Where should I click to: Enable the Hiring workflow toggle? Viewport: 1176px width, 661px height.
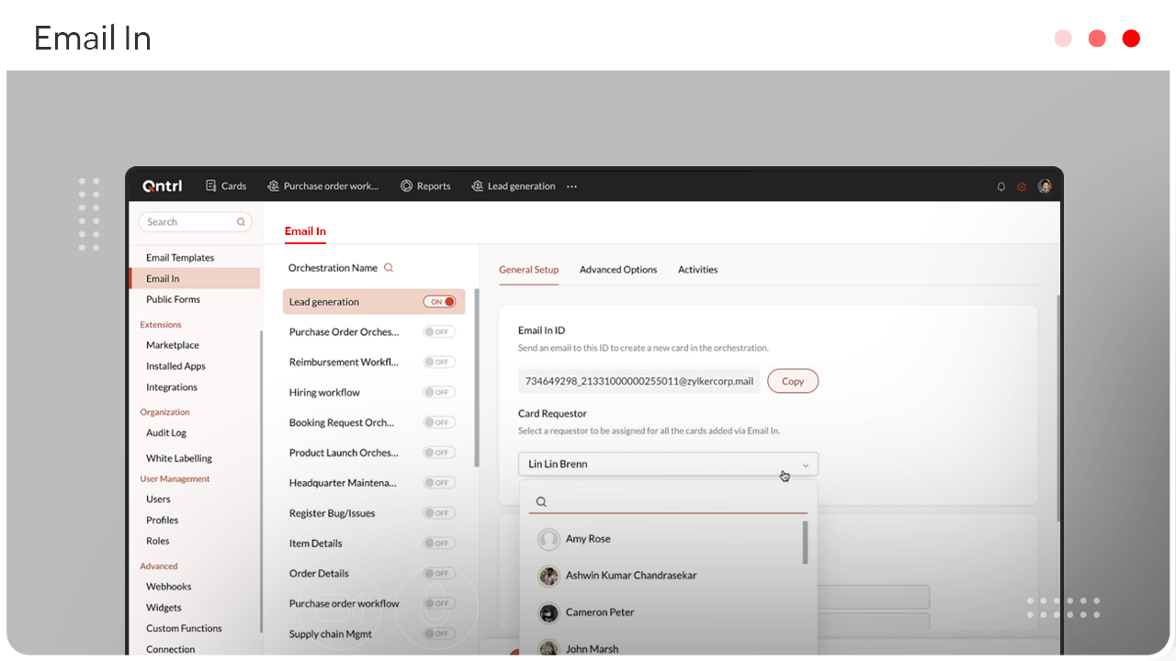point(438,392)
